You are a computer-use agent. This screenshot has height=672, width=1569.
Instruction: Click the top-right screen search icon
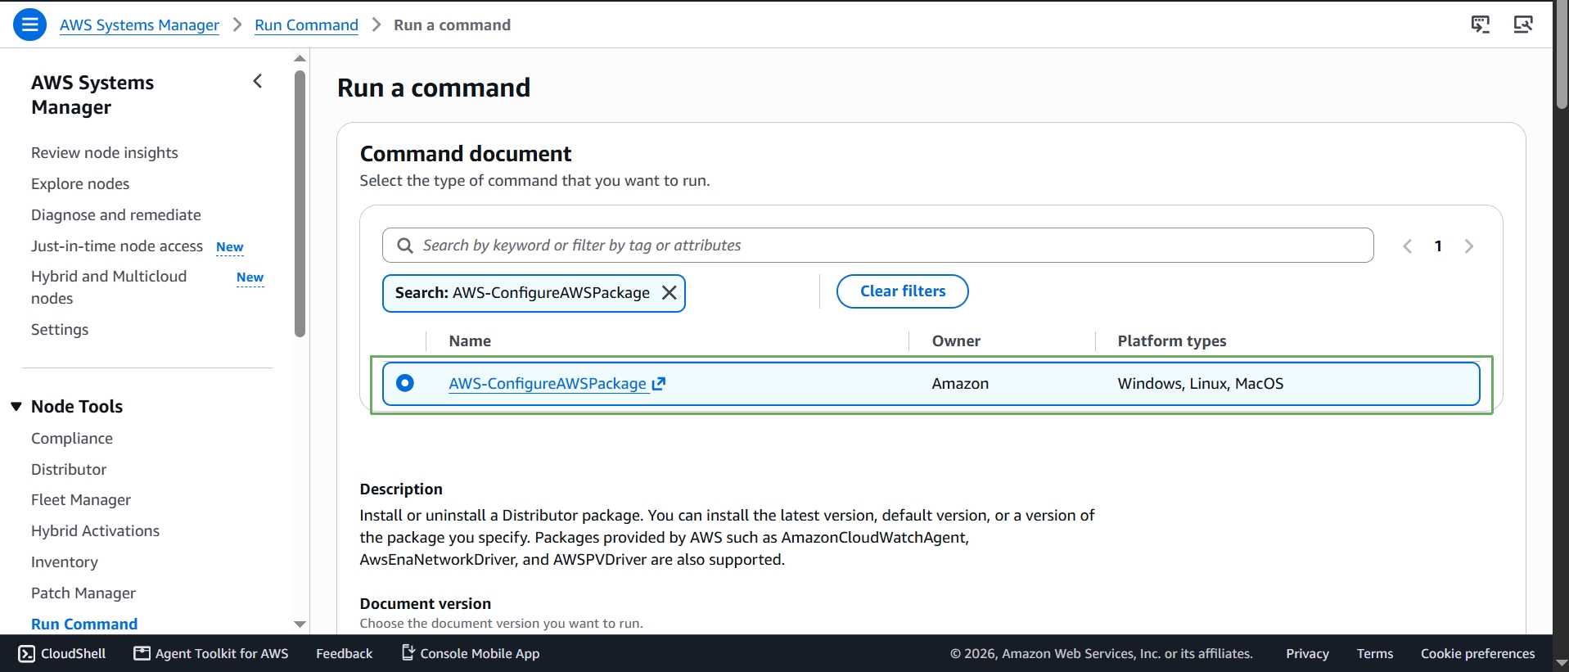pos(1523,25)
